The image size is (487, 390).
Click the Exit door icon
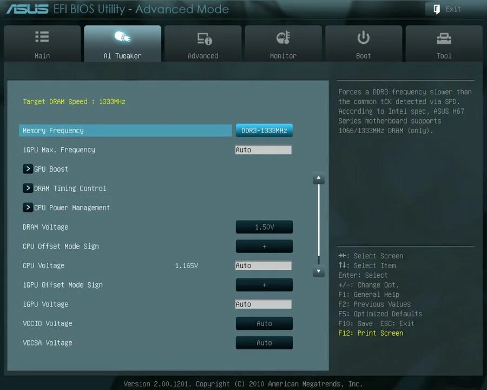(x=437, y=9)
